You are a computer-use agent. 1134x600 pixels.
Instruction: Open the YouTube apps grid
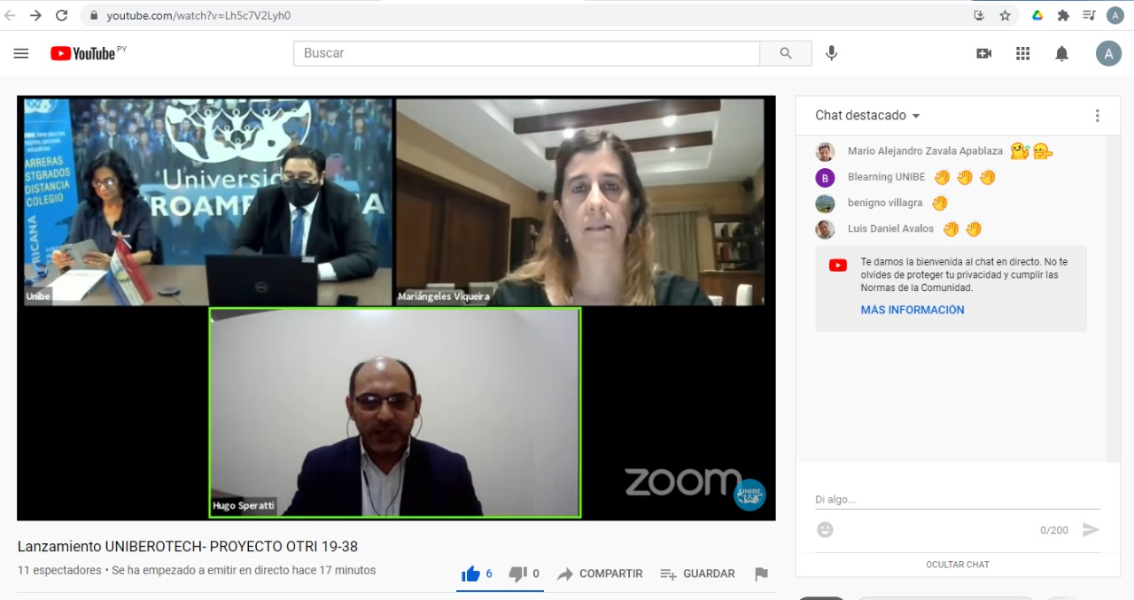coord(1022,53)
